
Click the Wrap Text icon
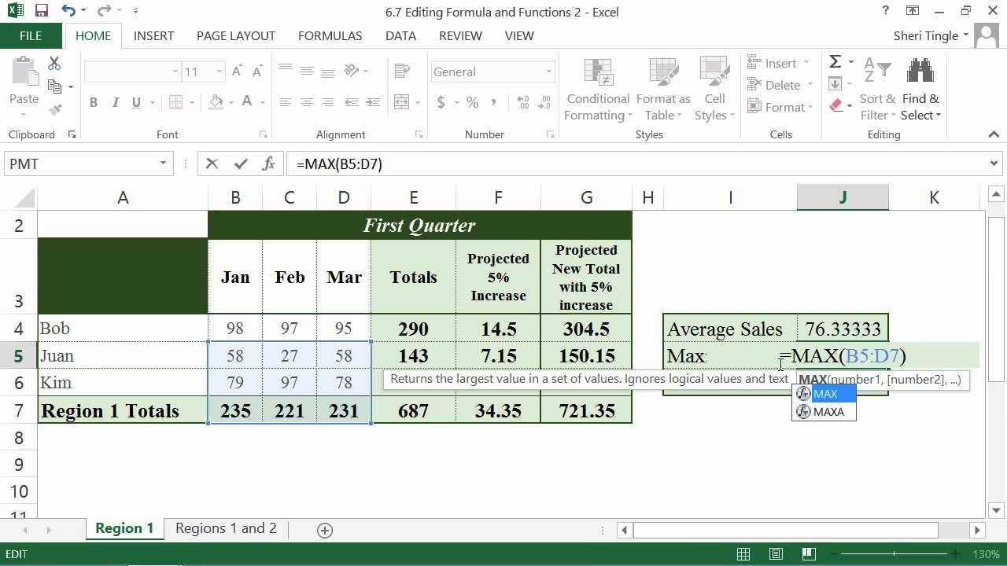402,72
